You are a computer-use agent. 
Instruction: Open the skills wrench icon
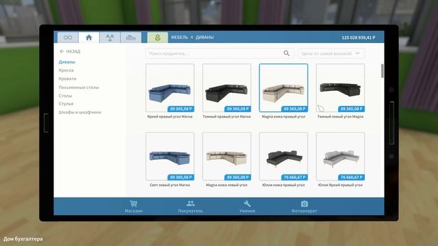click(247, 204)
